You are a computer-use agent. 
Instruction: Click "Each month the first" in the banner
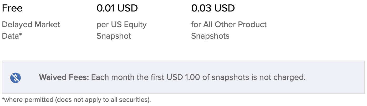128,77
